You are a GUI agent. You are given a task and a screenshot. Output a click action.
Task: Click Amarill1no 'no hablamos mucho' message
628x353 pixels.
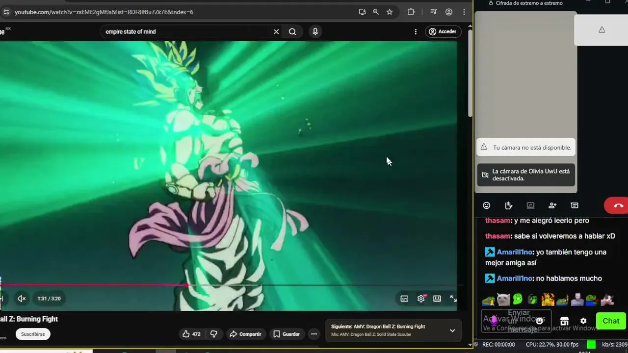tap(544, 278)
